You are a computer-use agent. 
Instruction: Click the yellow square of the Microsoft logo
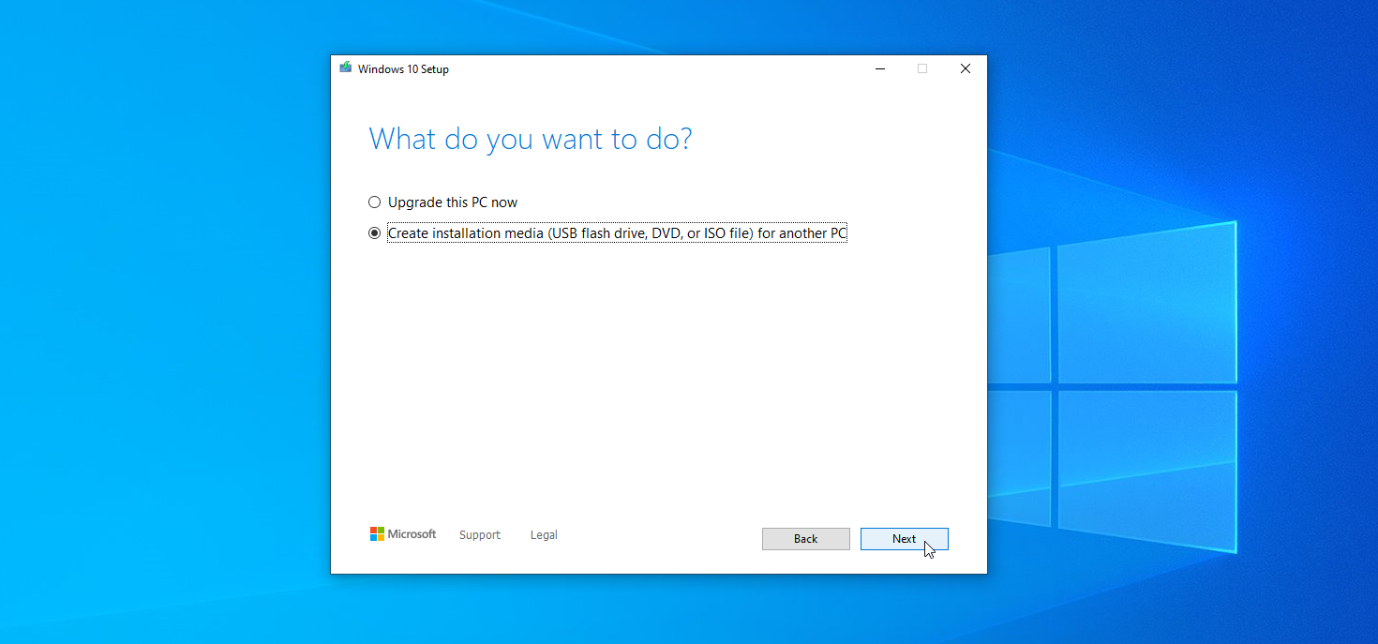[381, 537]
